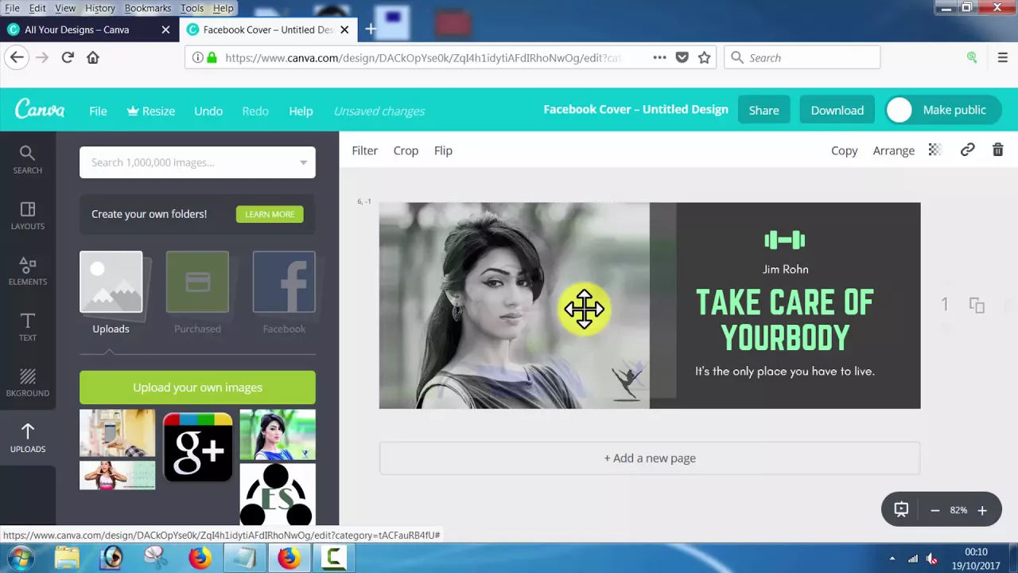Bookmark this page with star icon
1018x573 pixels.
point(704,57)
